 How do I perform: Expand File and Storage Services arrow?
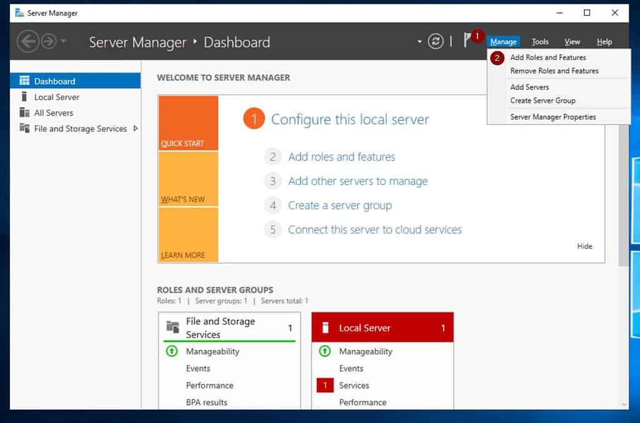136,129
